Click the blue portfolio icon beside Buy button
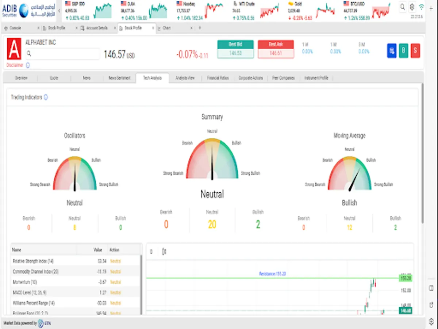 392,51
